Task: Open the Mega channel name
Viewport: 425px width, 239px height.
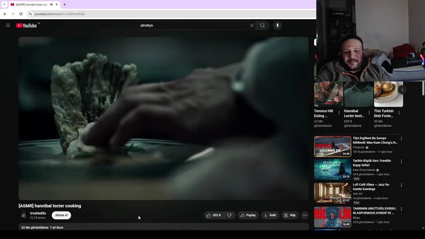Action: click(356, 218)
